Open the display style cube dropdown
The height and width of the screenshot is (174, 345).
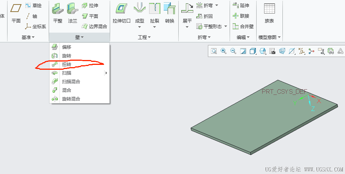pos(253,51)
